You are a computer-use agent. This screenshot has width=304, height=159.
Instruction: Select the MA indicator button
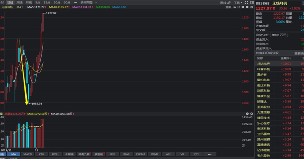(x=14, y=154)
